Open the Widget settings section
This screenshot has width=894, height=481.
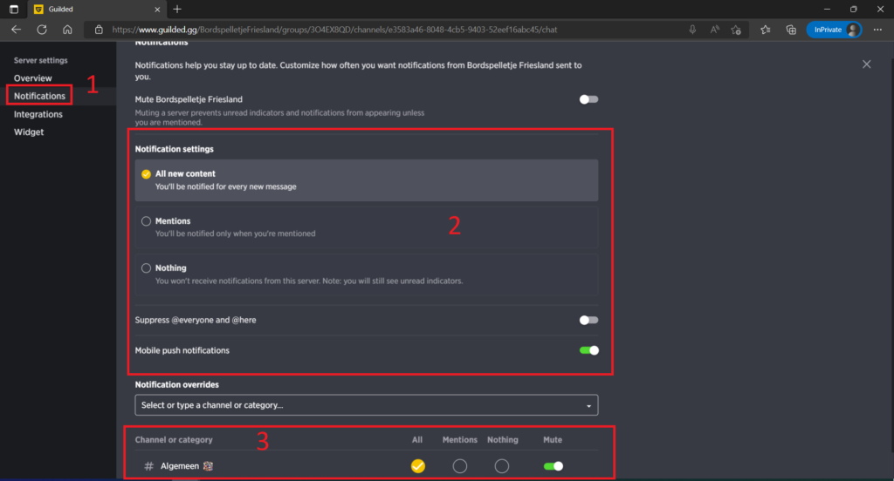[x=29, y=132]
